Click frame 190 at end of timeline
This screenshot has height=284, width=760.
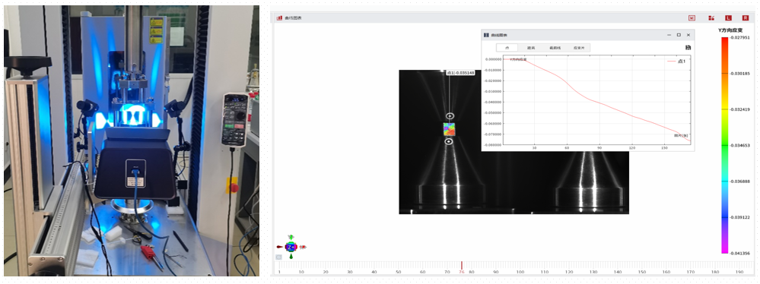tap(739, 272)
